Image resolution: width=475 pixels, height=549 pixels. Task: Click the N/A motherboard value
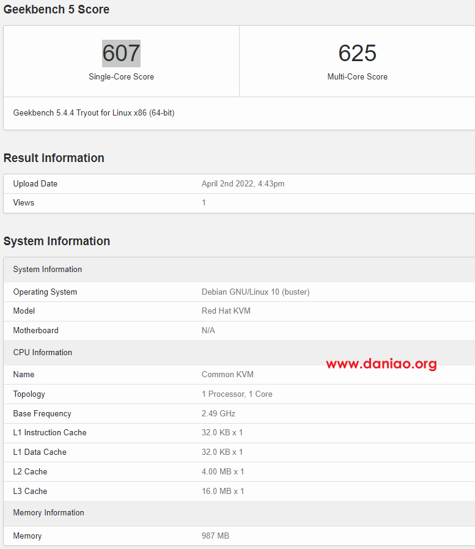tap(208, 331)
